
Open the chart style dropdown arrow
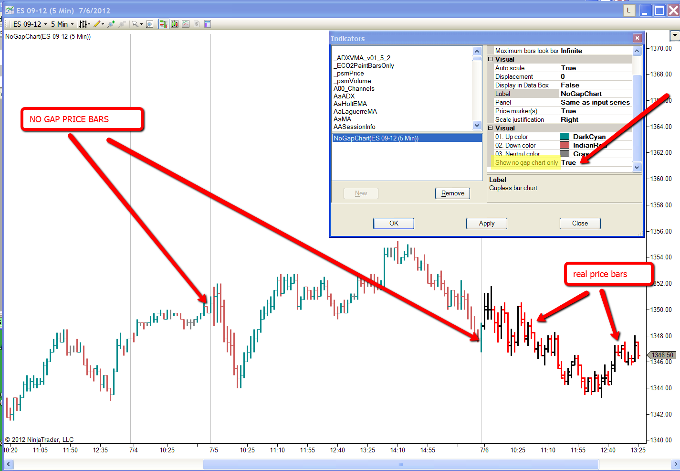89,24
